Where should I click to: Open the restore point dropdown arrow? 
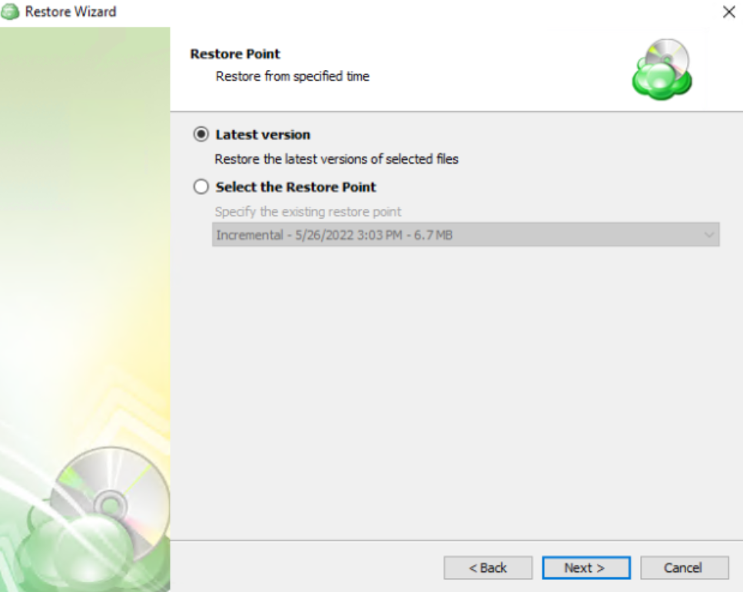coord(709,235)
